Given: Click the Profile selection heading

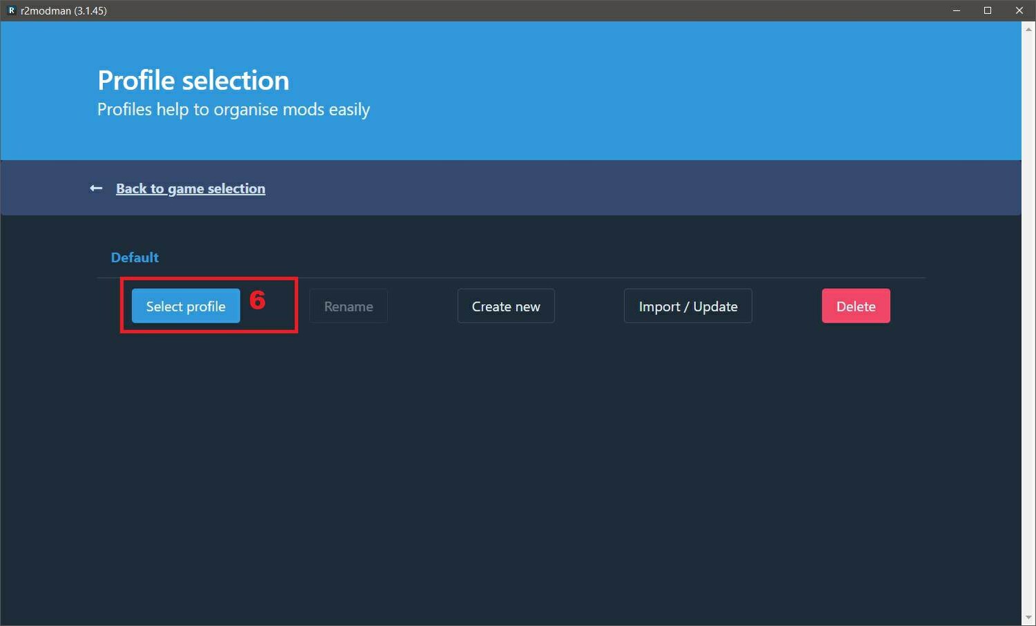Looking at the screenshot, I should (193, 81).
